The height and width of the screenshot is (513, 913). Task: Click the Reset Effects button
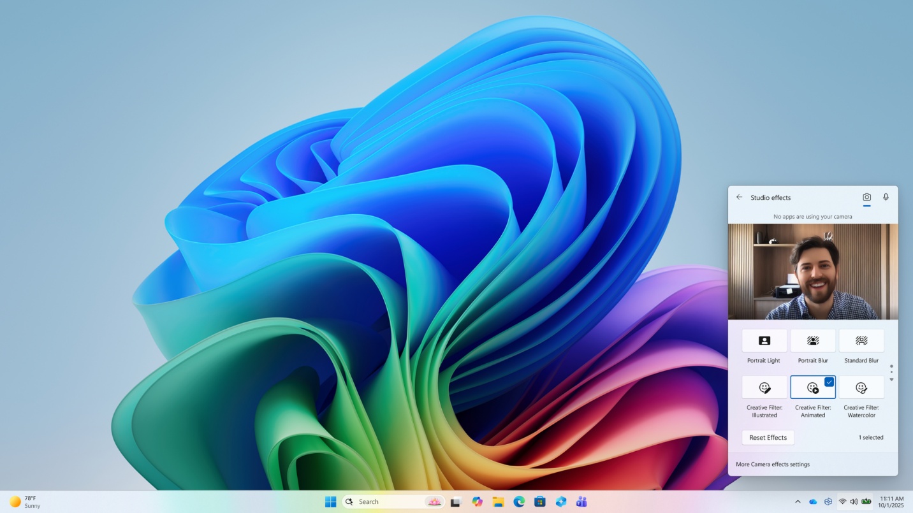[768, 438]
